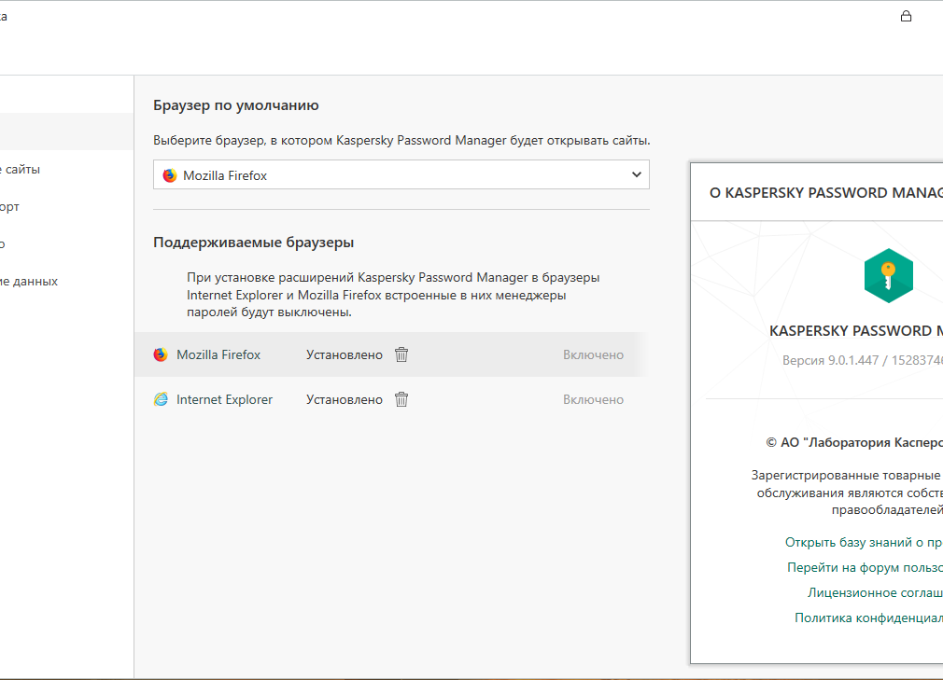Click the lock icon in the title bar
The width and height of the screenshot is (943, 680).
click(906, 16)
